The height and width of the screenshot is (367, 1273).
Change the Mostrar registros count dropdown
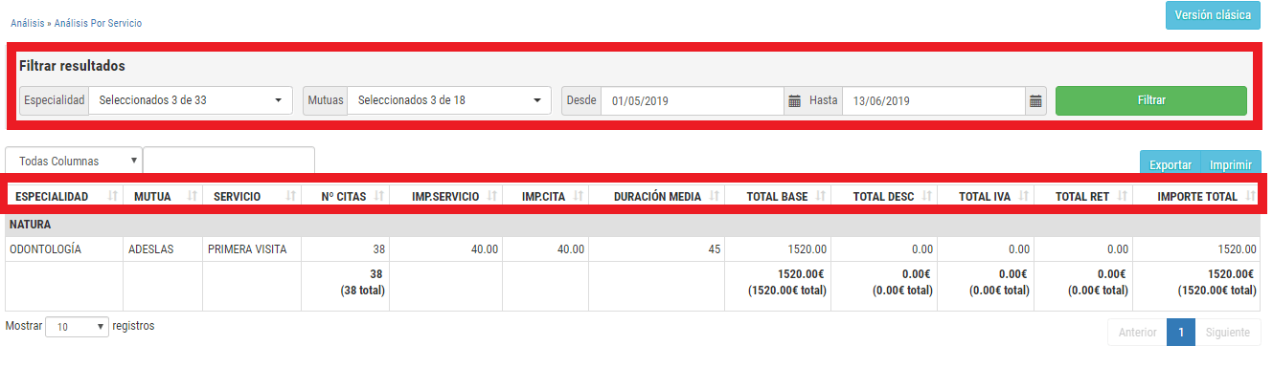[77, 327]
